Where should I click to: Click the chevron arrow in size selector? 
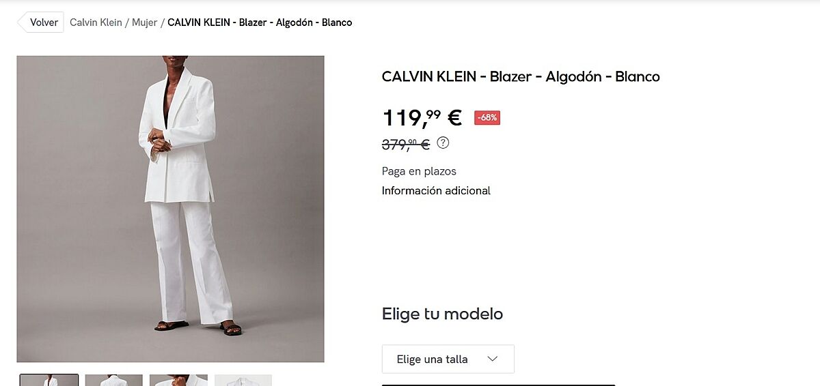coord(492,359)
